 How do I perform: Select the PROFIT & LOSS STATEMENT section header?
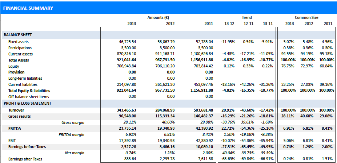point(27,103)
